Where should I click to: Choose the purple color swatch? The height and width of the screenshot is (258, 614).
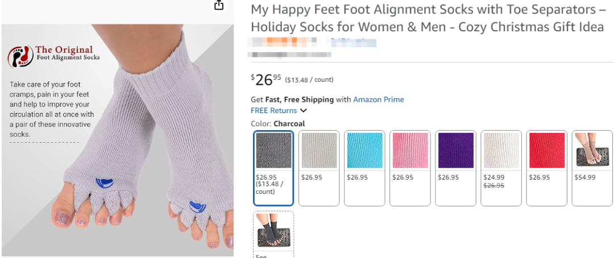(x=455, y=168)
